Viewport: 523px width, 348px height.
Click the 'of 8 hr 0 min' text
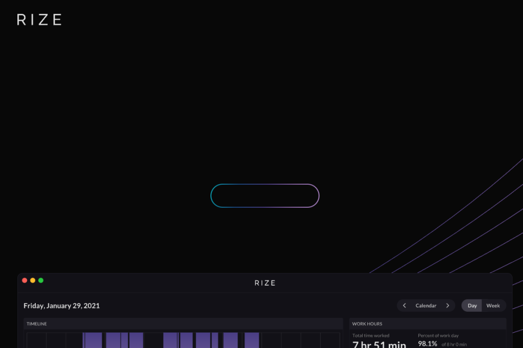click(x=454, y=344)
